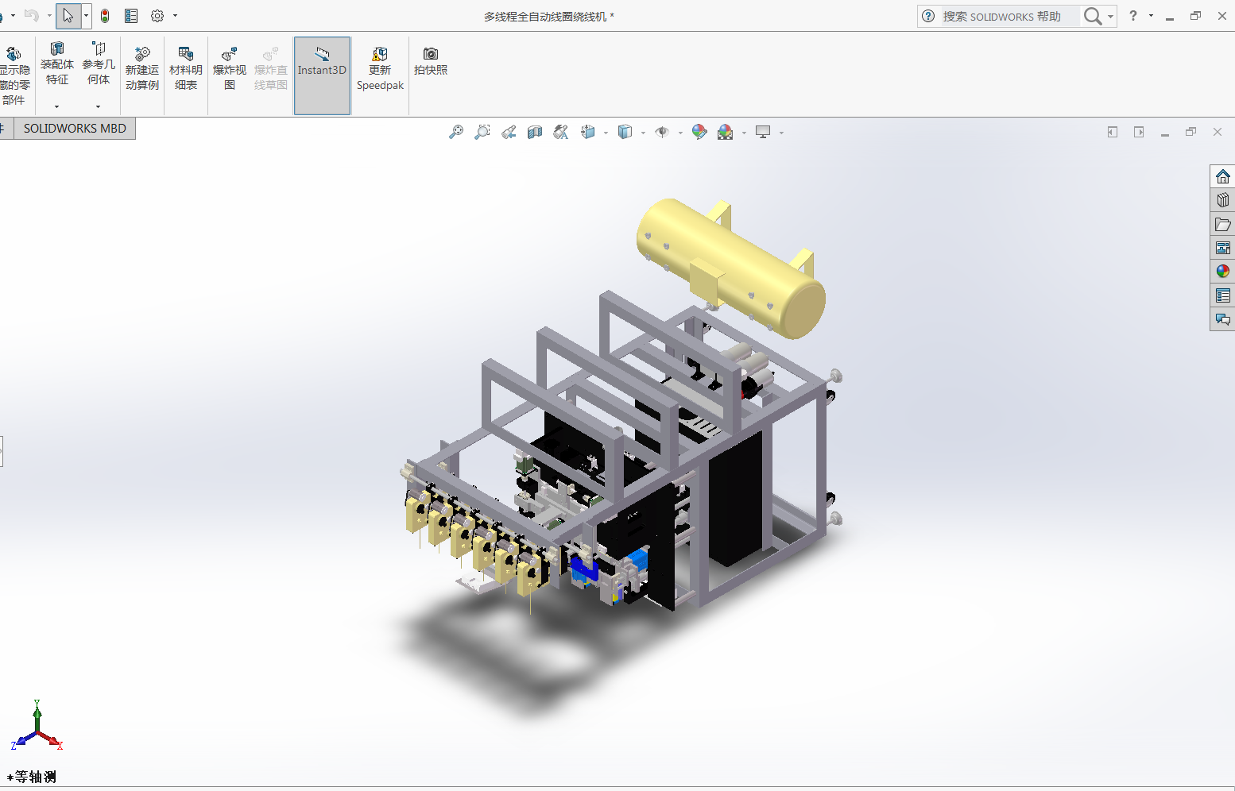Expand the Hide/Show Items eye dropdown
Screen dimensions: 1235x791
[680, 133]
